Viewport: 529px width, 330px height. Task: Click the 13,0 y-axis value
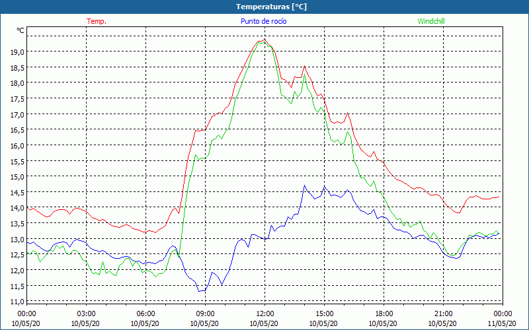click(18, 240)
